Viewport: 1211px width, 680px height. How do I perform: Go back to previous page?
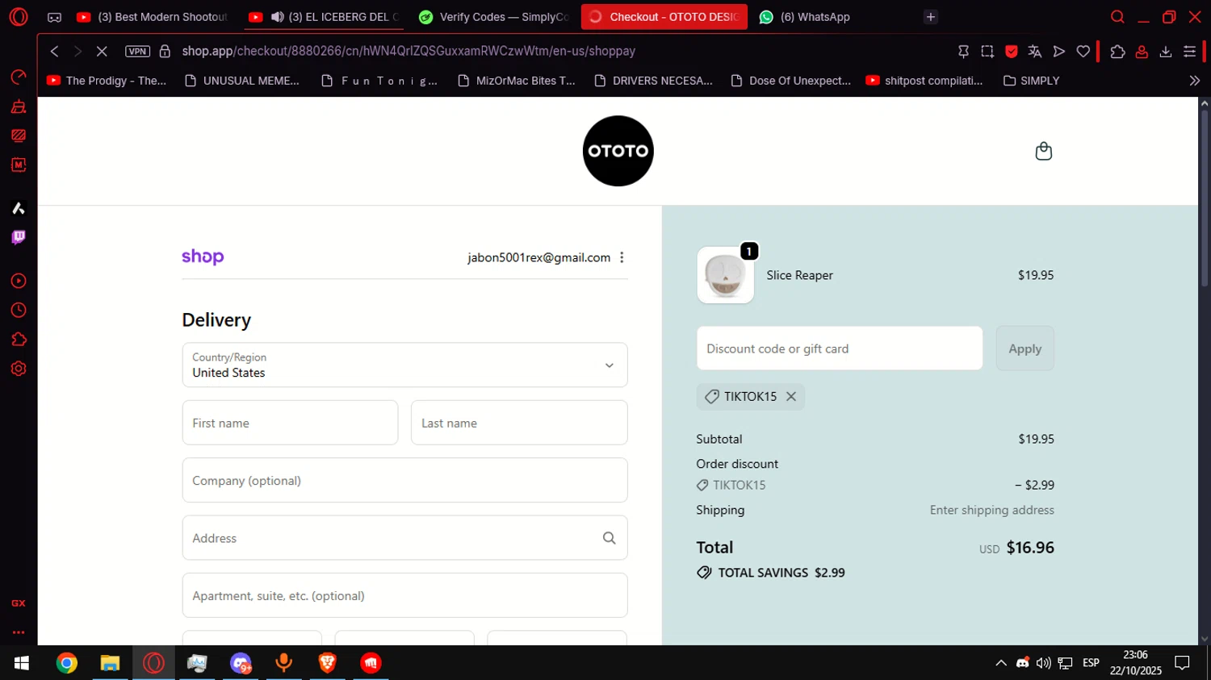(54, 51)
